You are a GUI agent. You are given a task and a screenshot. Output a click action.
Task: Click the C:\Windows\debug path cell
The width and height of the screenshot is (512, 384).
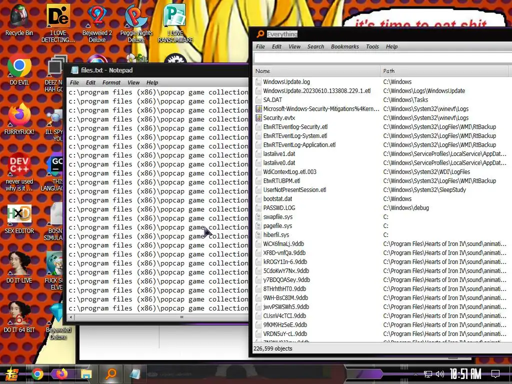pos(406,208)
